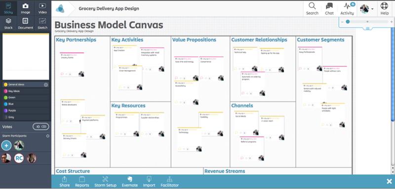The height and width of the screenshot is (189, 395).
Task: Select the Sketch tool
Action: [x=42, y=24]
